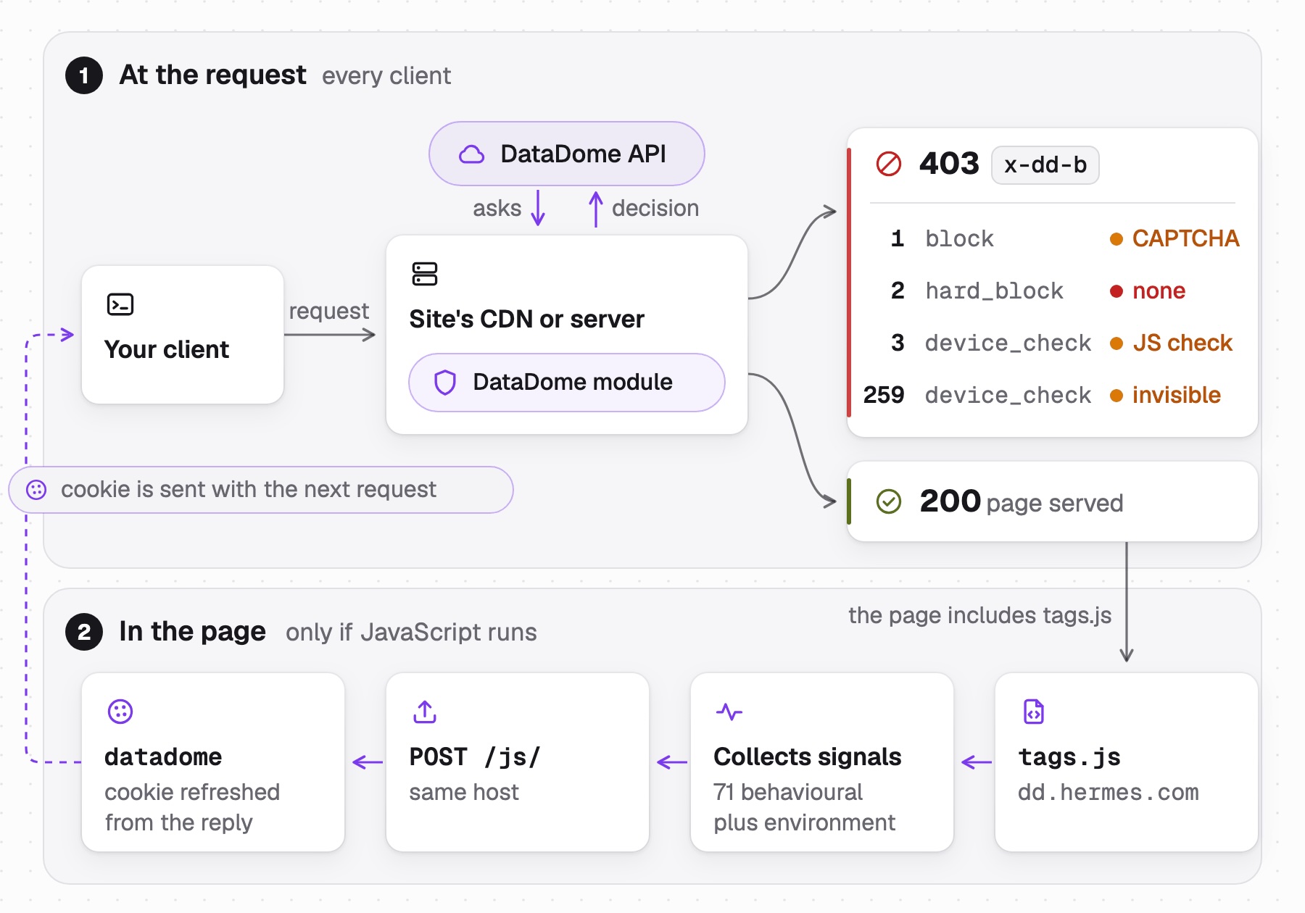Click the 'At the request' heading
Screen dimensions: 1305x913
[212, 75]
